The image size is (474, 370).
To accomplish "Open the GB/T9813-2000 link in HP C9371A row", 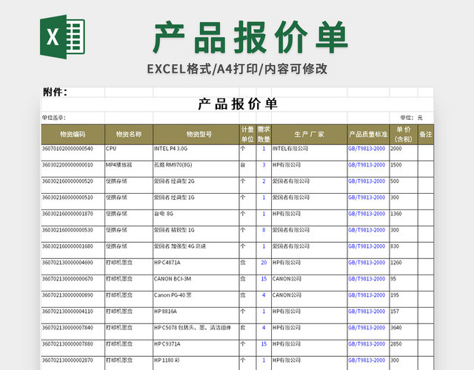I will (x=367, y=344).
